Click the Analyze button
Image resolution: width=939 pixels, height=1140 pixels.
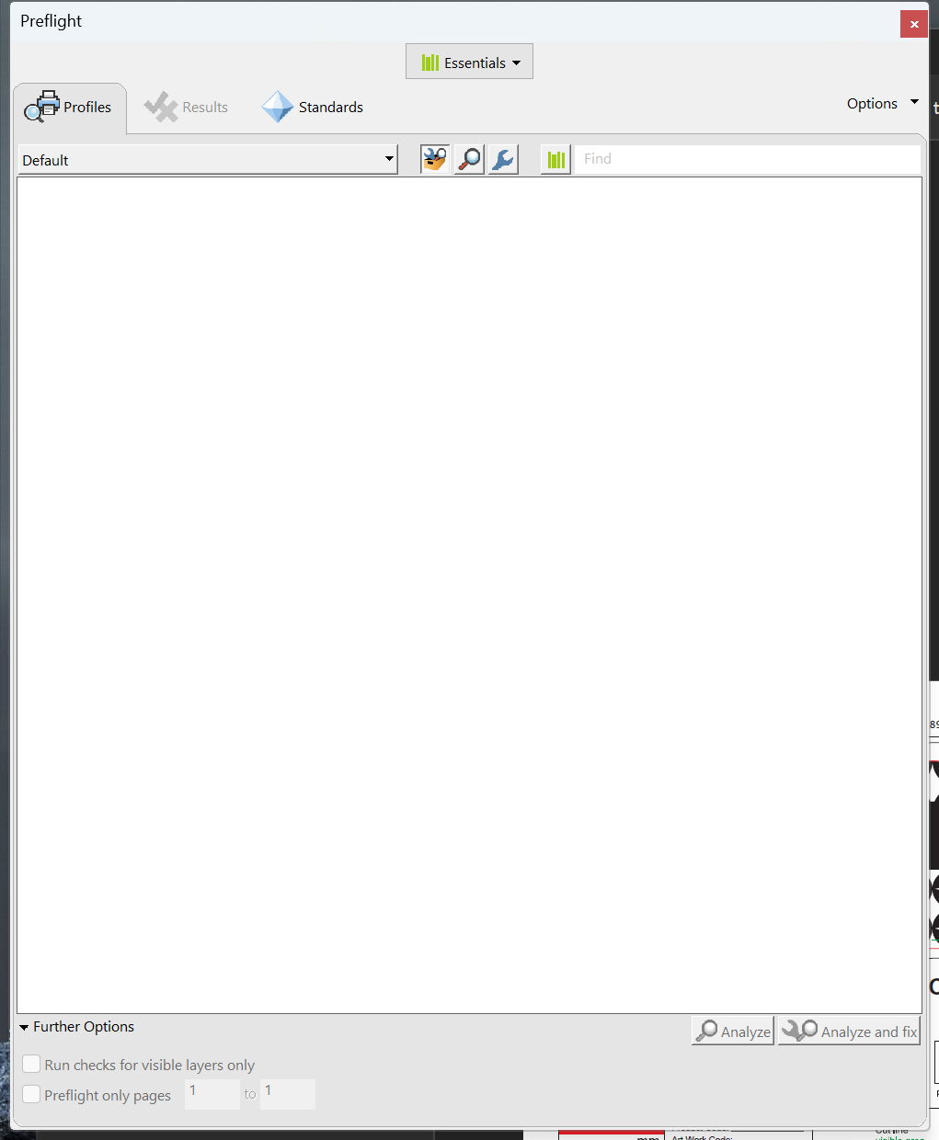coord(732,1031)
